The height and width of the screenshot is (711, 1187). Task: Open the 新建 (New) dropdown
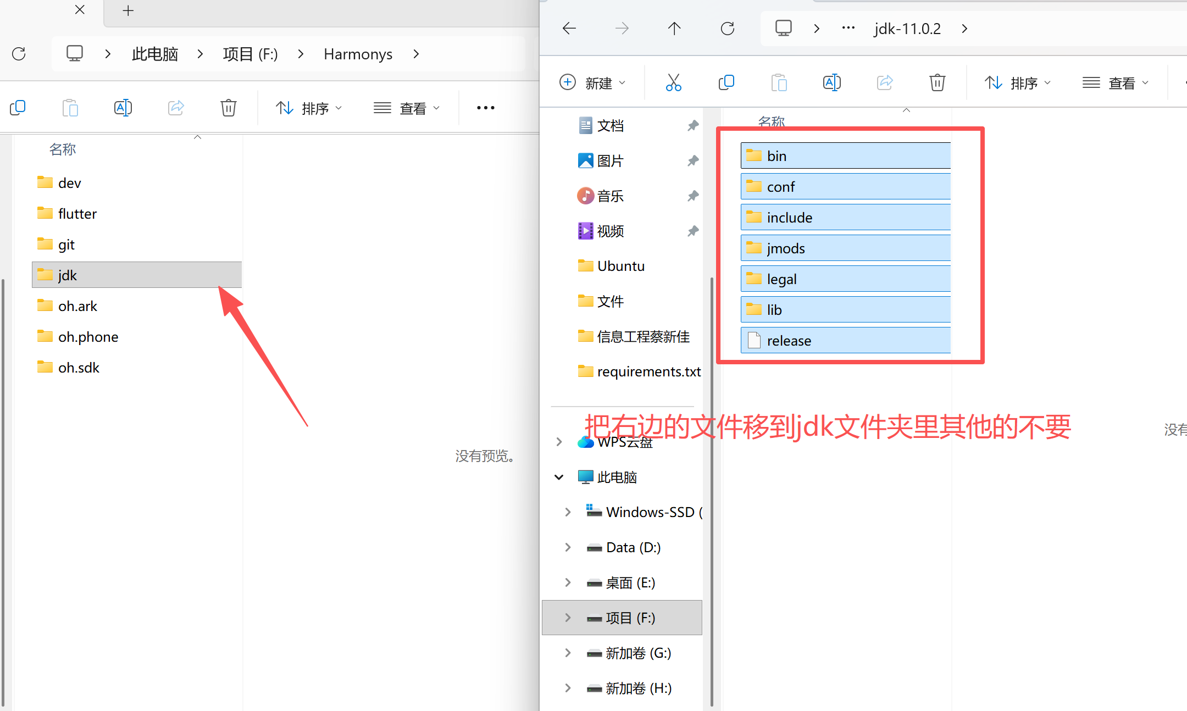click(592, 83)
